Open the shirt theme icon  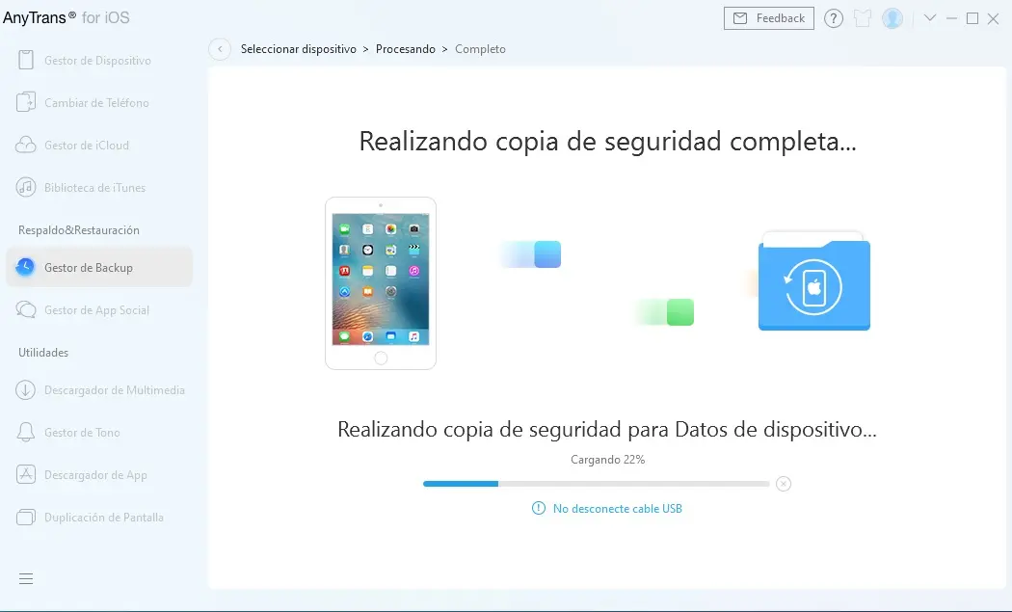tap(863, 18)
